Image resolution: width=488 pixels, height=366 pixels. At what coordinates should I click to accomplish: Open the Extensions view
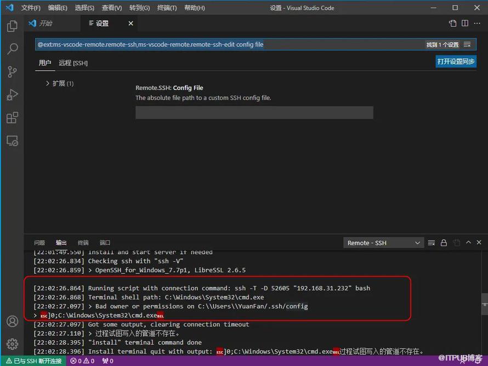(12, 118)
